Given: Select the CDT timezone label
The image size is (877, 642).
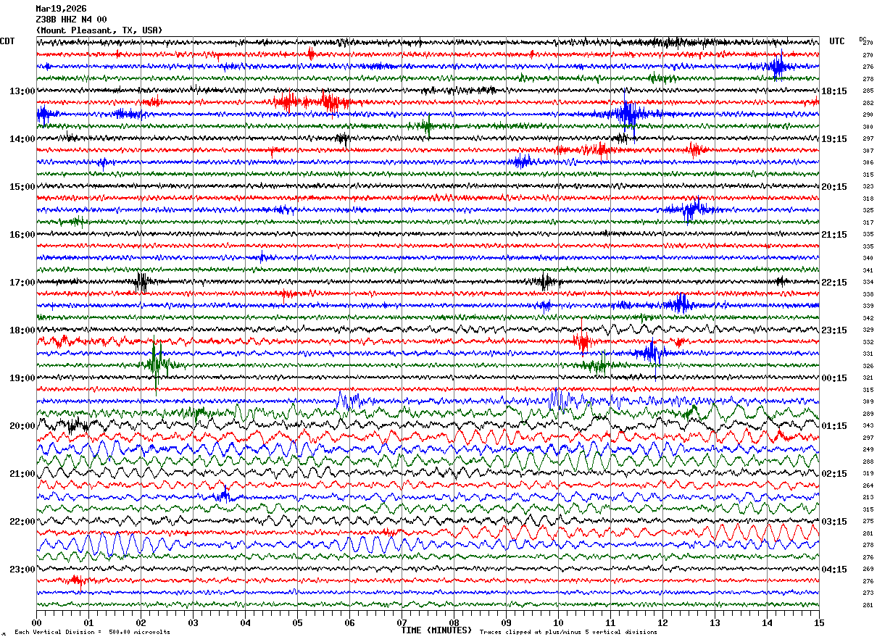Looking at the screenshot, I should [x=7, y=41].
